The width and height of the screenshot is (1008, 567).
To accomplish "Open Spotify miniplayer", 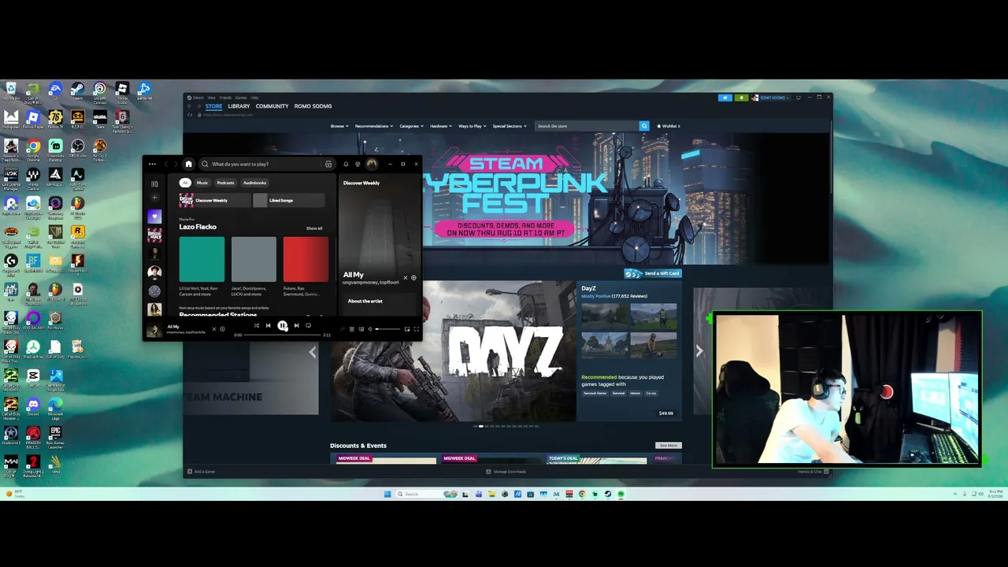I will tap(407, 329).
